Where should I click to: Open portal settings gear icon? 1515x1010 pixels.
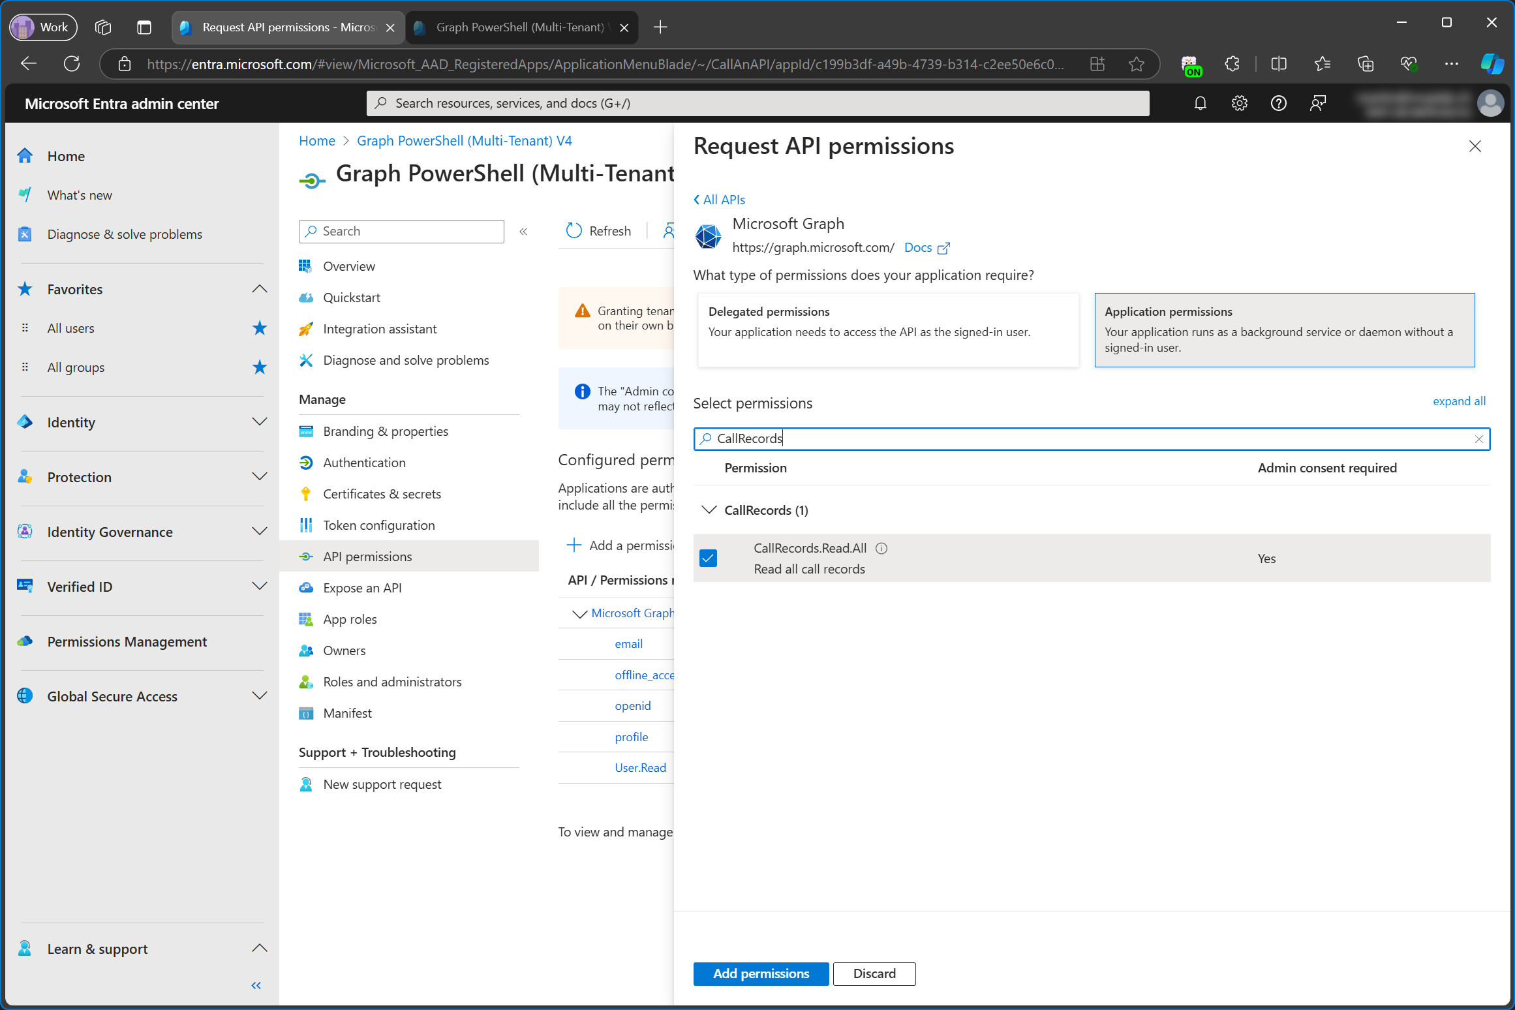tap(1239, 103)
